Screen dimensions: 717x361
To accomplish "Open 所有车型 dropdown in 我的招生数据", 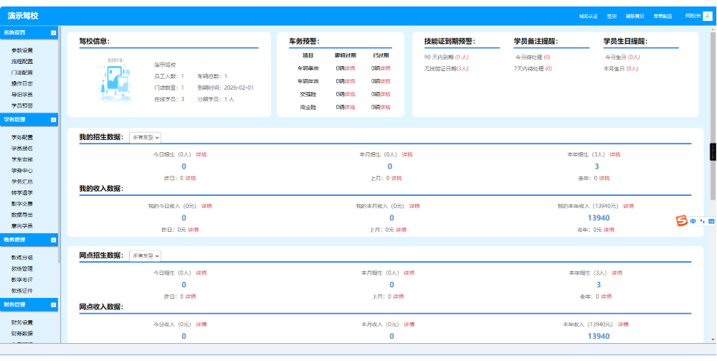I will point(146,137).
